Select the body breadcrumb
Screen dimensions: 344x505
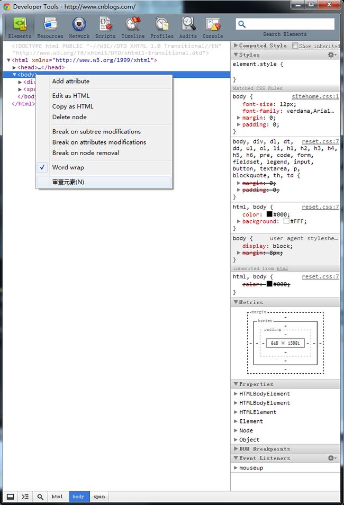point(78,497)
